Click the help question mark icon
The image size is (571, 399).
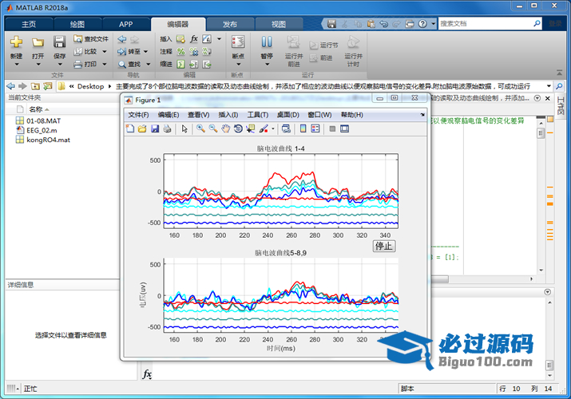(422, 24)
